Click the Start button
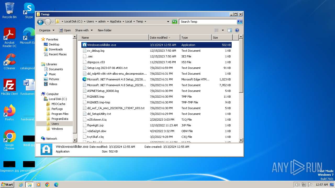This screenshot has width=335, height=188. pyautogui.click(x=7, y=184)
